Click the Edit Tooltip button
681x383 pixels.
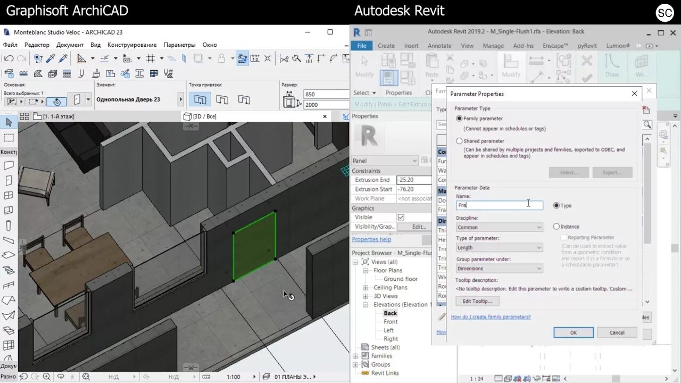(x=477, y=301)
